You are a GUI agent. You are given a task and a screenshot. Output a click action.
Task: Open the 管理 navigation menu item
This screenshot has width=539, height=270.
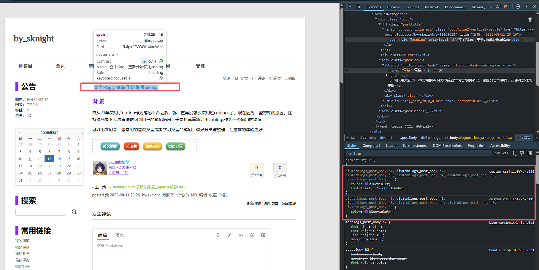[x=200, y=66]
